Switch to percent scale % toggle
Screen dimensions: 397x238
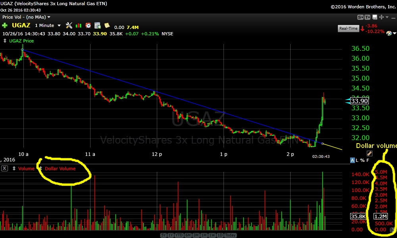(x=362, y=160)
